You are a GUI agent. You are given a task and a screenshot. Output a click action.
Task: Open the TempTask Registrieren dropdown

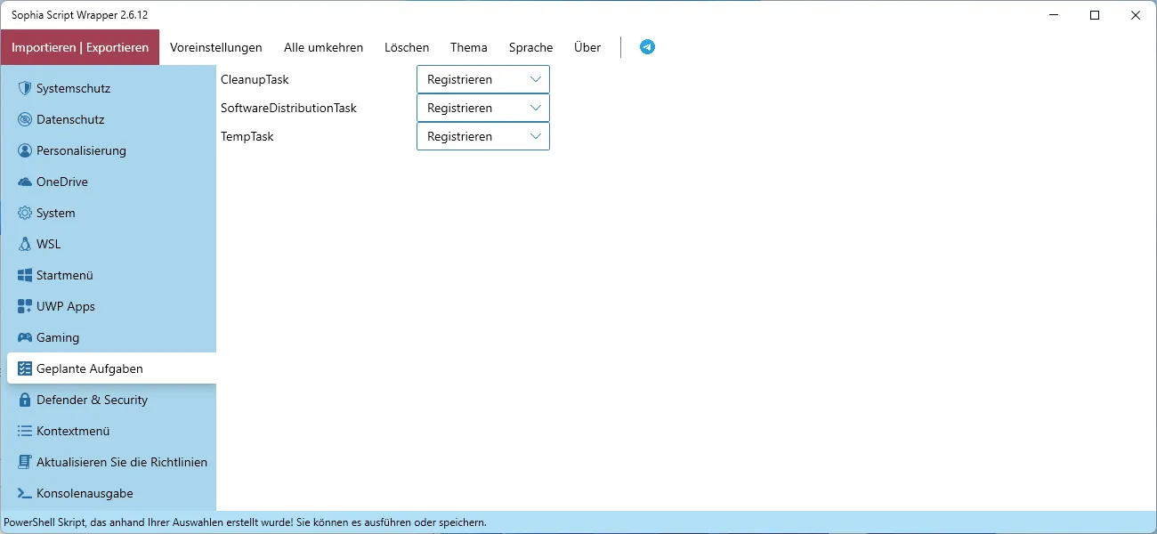click(x=483, y=136)
